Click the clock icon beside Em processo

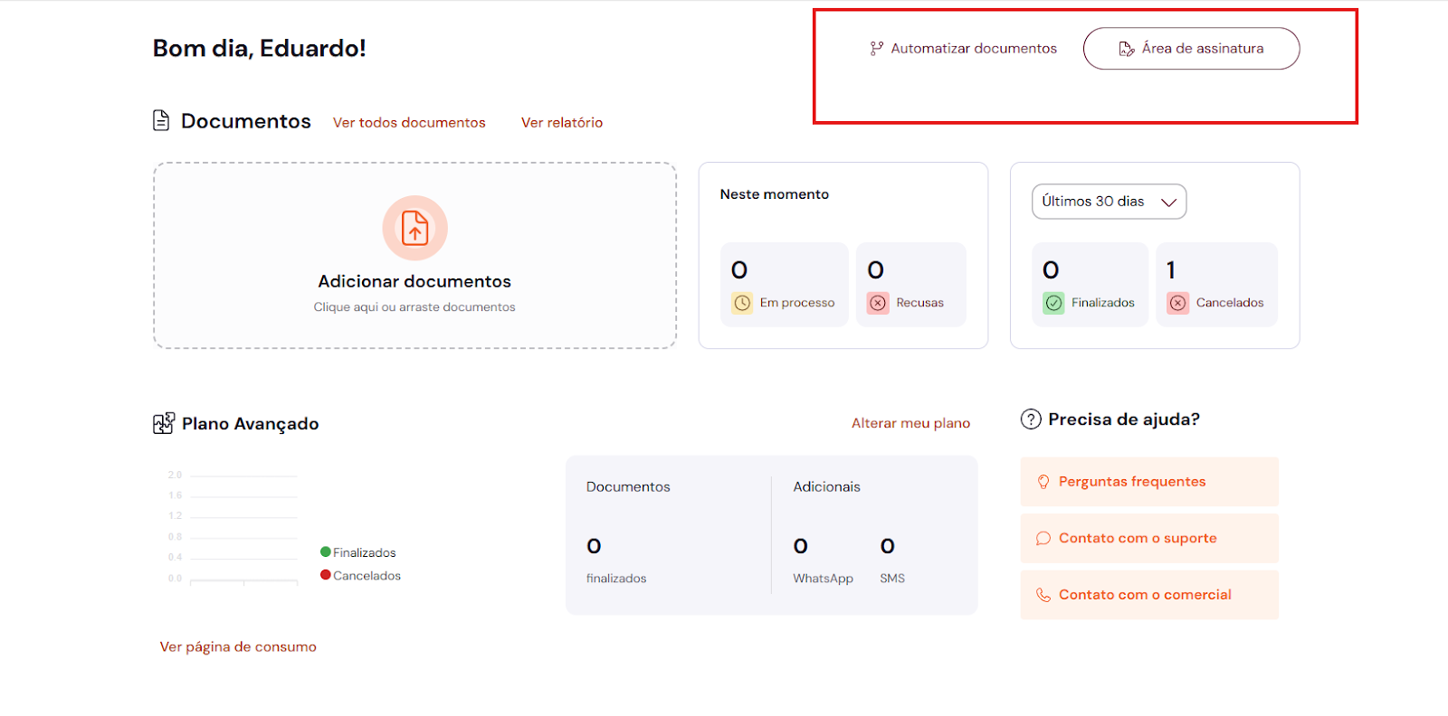pos(742,303)
